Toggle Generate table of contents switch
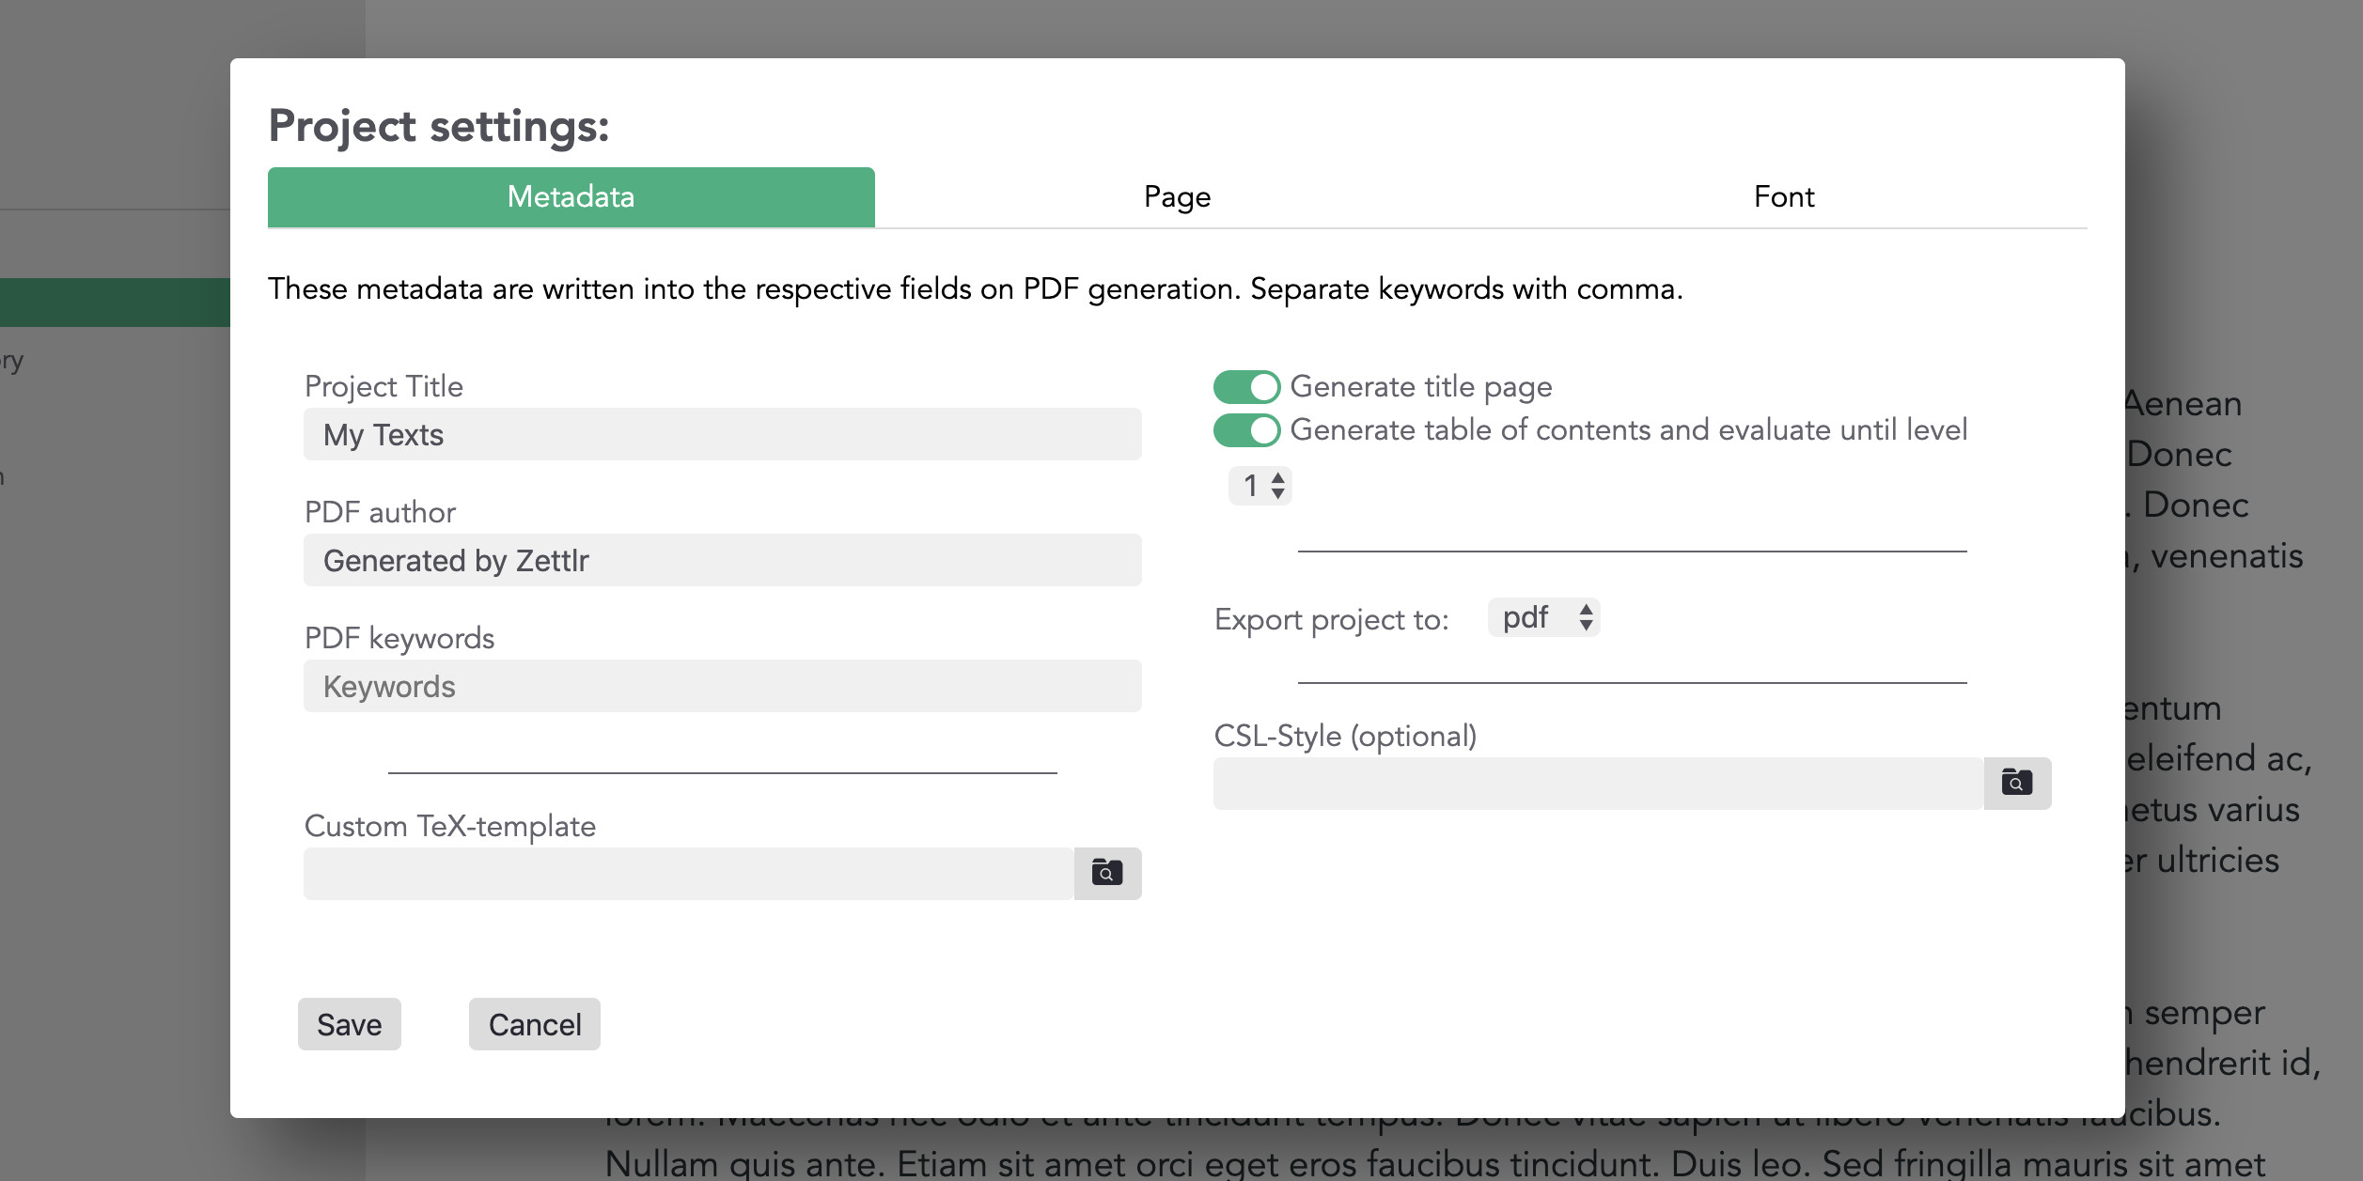Screen dimensions: 2363x1181 (x=1246, y=430)
